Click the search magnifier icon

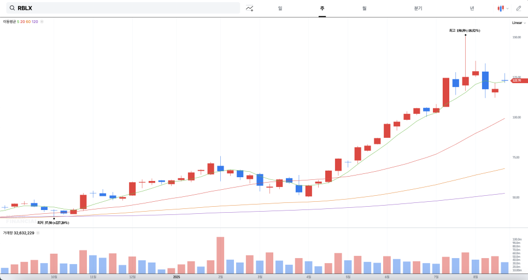[x=12, y=8]
